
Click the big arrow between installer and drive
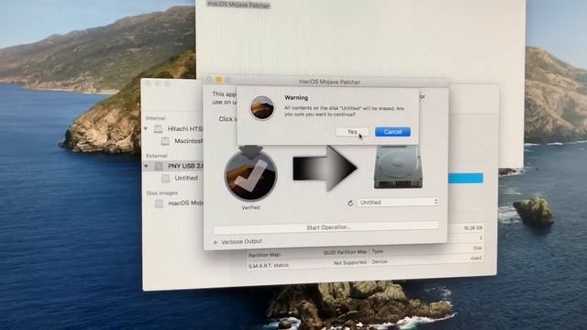(x=324, y=169)
